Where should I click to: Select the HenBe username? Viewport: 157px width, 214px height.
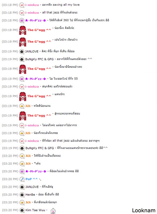30,195
